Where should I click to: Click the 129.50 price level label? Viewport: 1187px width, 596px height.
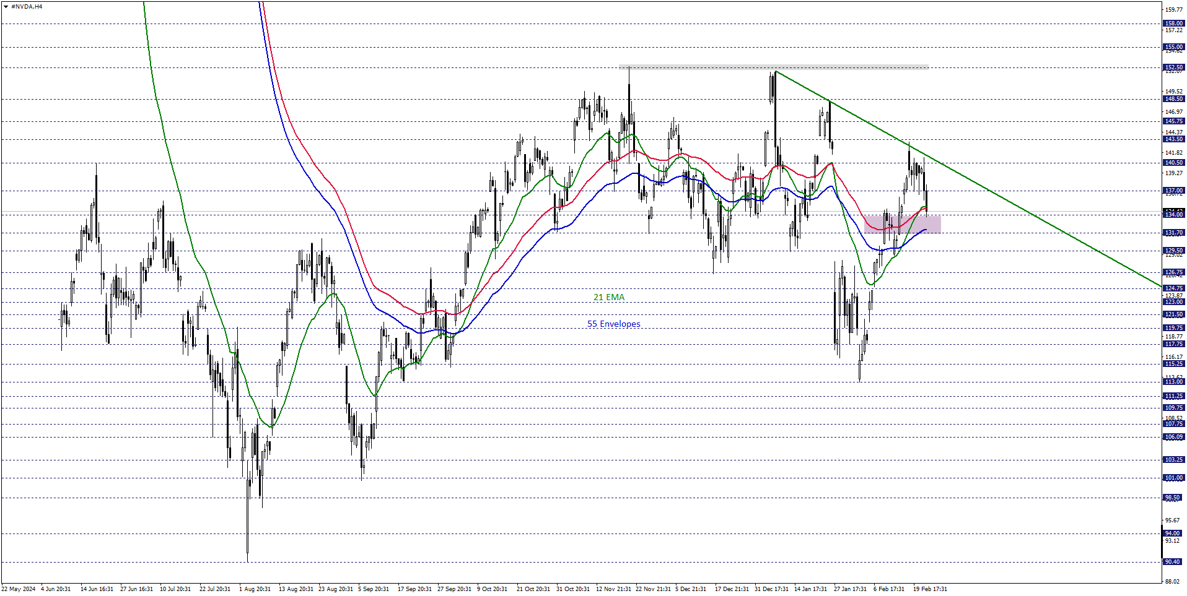[x=1173, y=251]
